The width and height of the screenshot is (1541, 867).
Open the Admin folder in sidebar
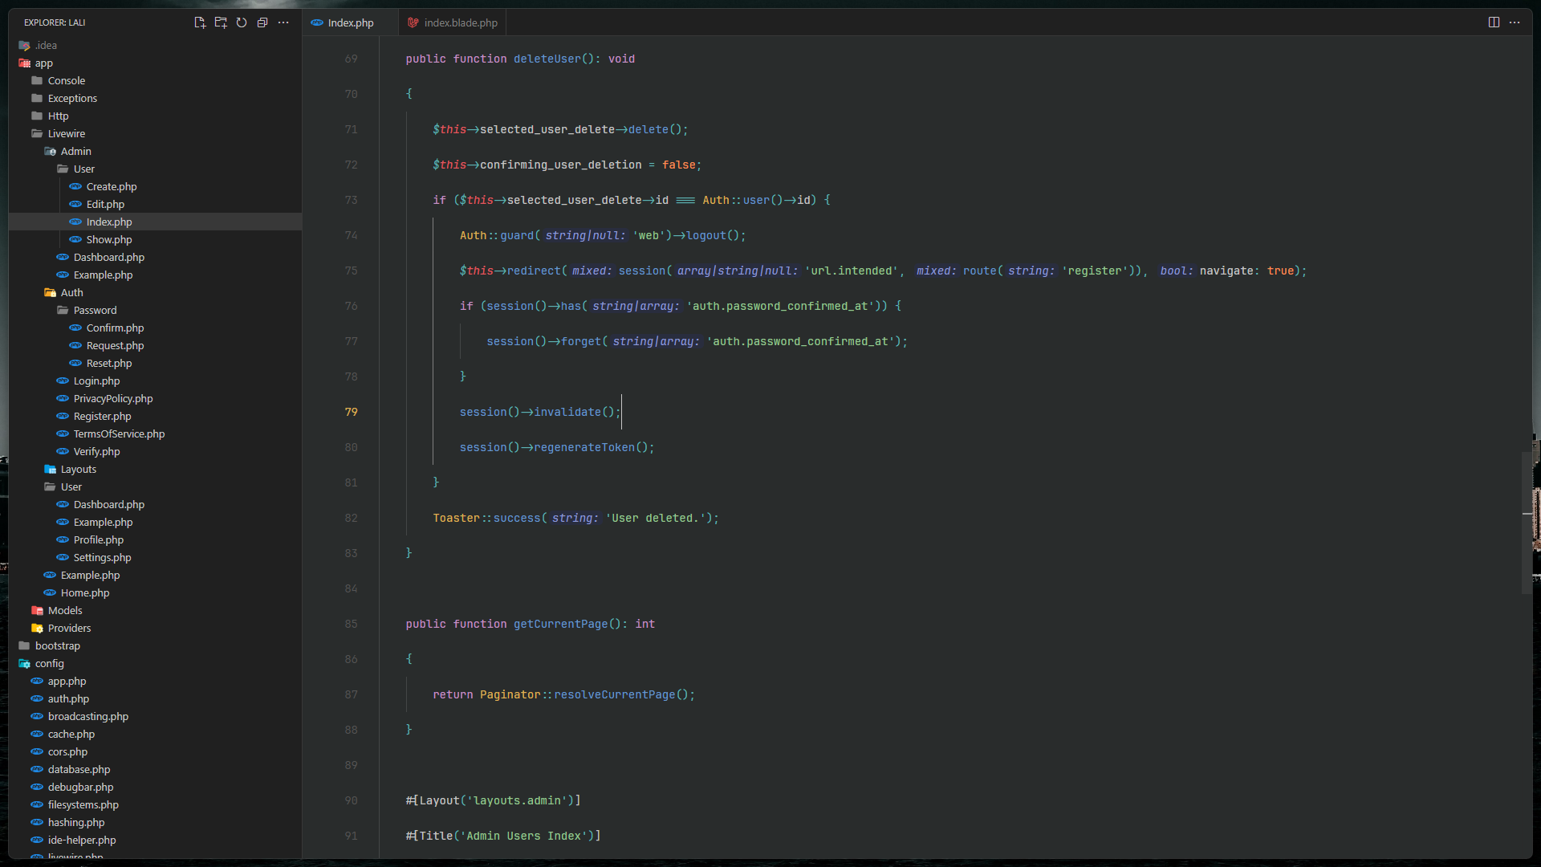pyautogui.click(x=75, y=150)
